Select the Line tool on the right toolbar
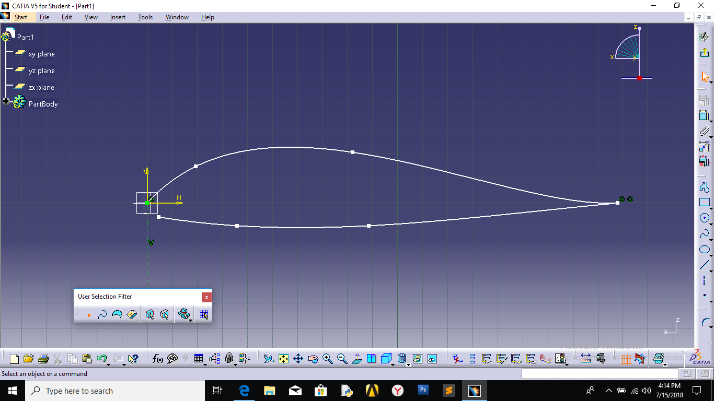714x401 pixels. [704, 265]
